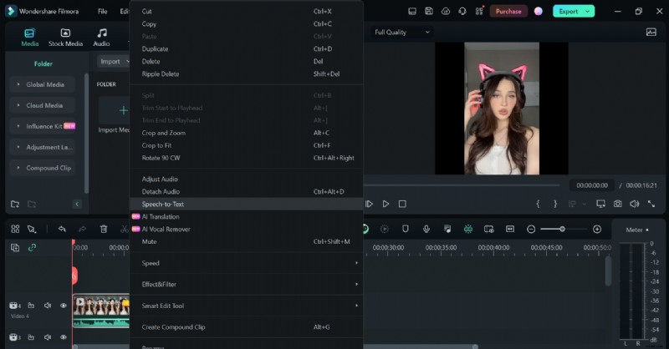Viewport: 669px width, 349px height.
Task: Select Speech-to-Text from context menu
Action: coord(246,204)
